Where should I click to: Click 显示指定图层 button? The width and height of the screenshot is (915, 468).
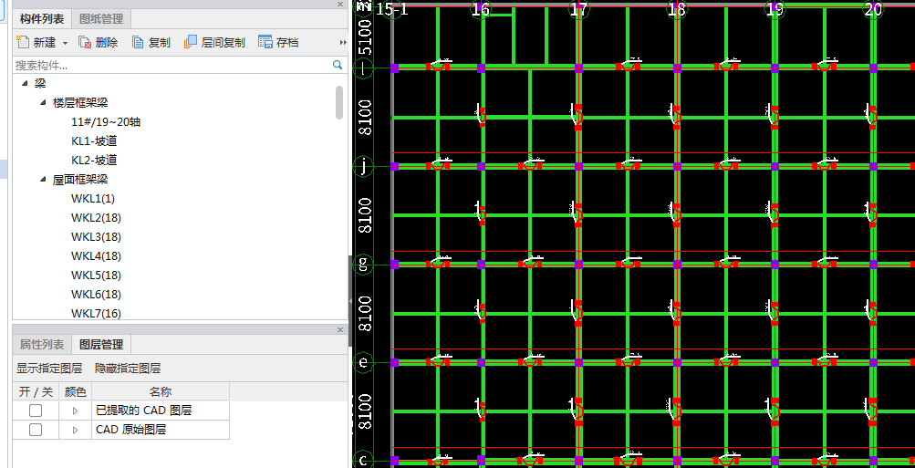[x=49, y=369]
